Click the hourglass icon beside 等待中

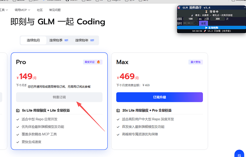206,12
